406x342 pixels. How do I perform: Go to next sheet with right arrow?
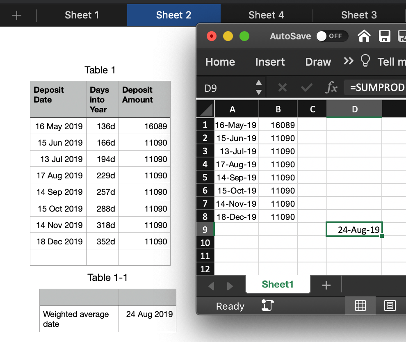230,286
